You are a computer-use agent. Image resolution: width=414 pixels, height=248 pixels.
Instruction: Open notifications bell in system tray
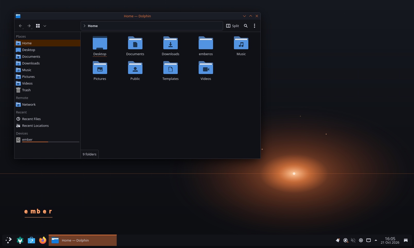click(x=338, y=240)
